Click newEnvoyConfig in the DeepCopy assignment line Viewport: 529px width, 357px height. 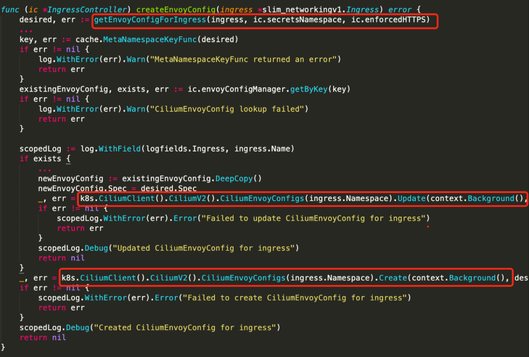coord(71,178)
